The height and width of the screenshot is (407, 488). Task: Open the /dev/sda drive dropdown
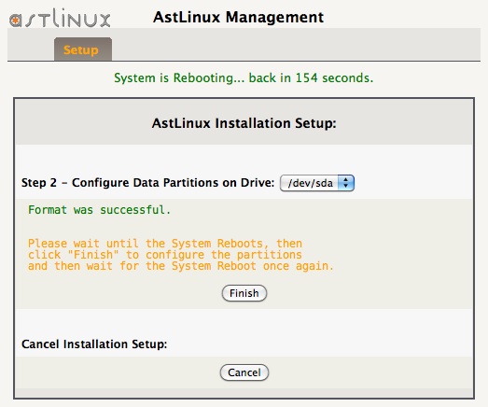317,183
